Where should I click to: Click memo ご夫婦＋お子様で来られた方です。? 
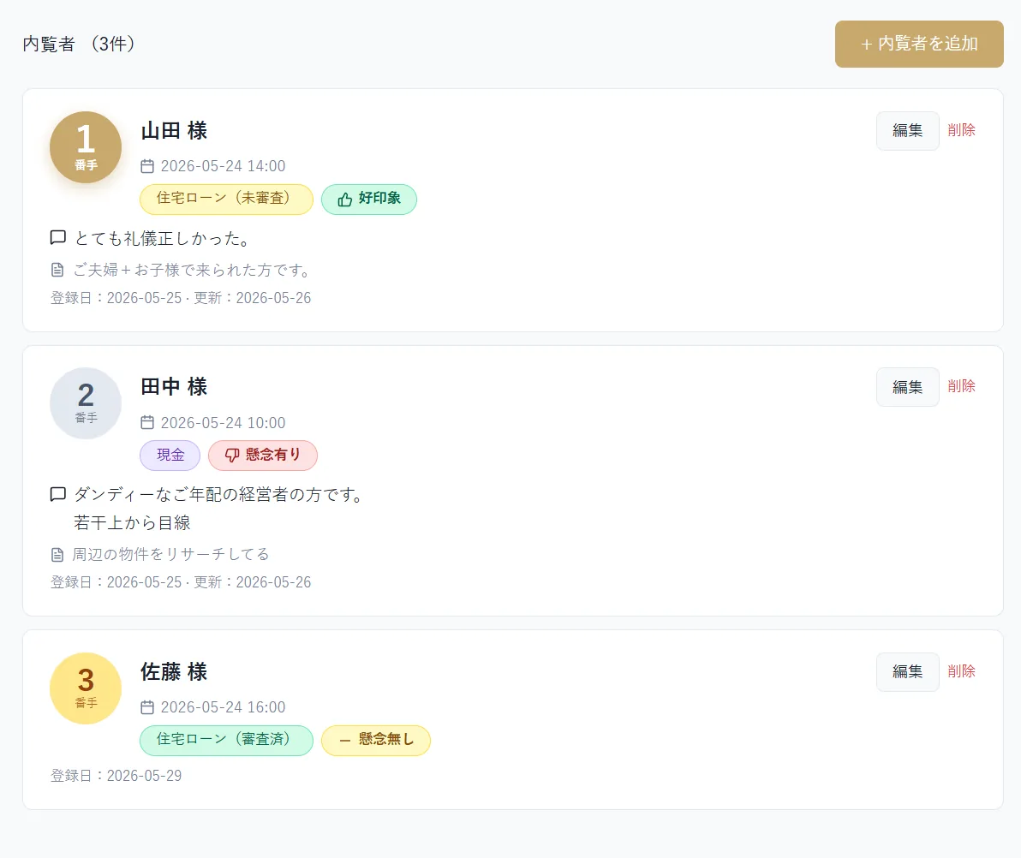pos(193,270)
